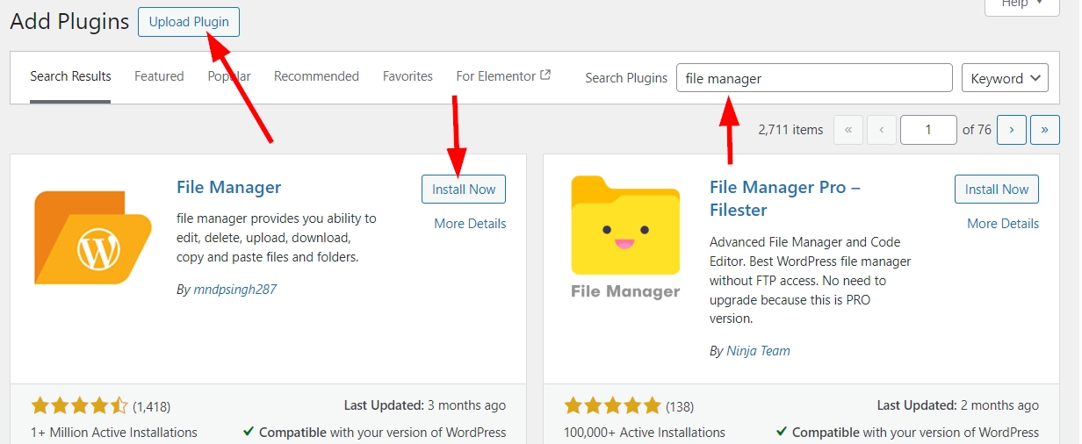
Task: Click 'Last Updated: 3 months ago' text
Action: click(x=425, y=405)
